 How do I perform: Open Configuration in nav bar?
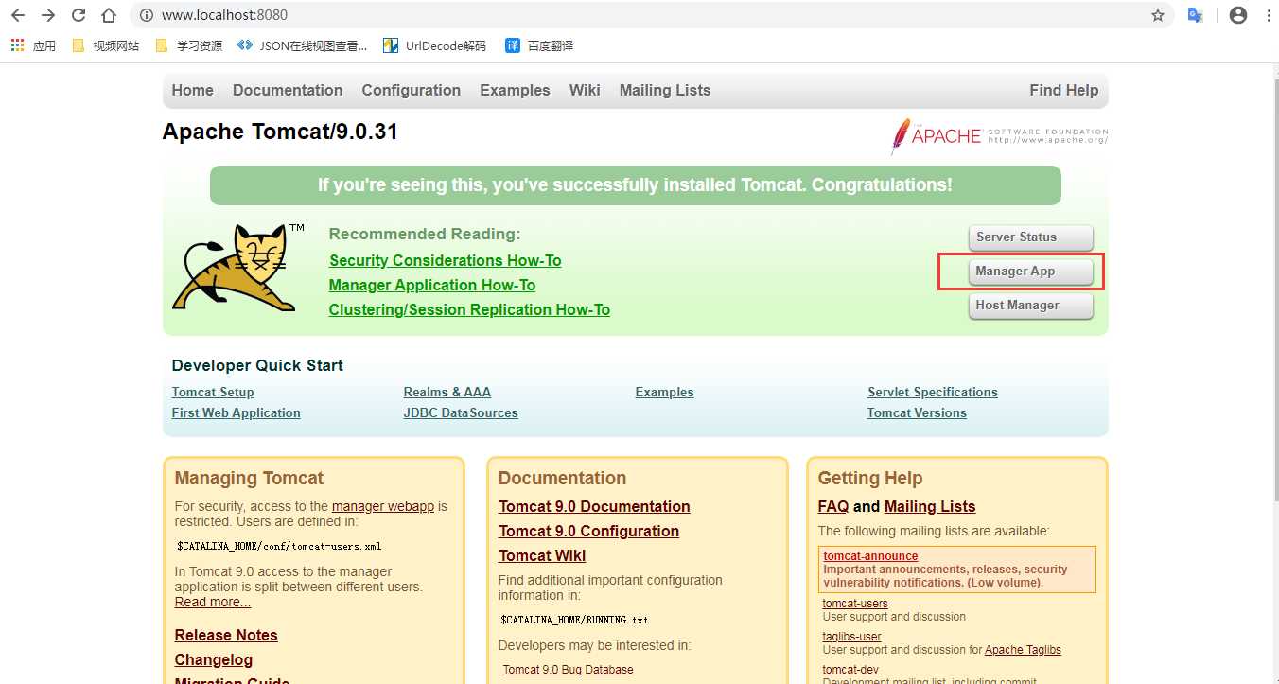pos(412,90)
